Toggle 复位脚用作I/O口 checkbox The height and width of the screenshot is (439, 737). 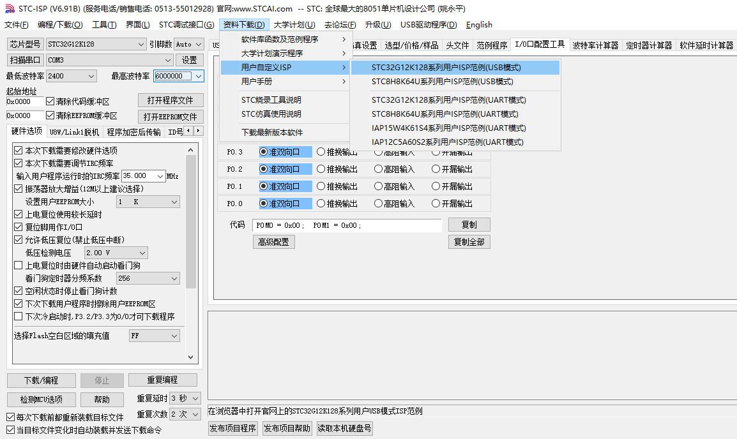19,227
